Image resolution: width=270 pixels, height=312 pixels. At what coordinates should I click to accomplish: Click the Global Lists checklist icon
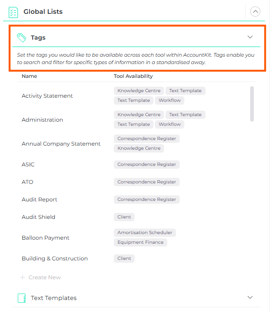(x=13, y=12)
